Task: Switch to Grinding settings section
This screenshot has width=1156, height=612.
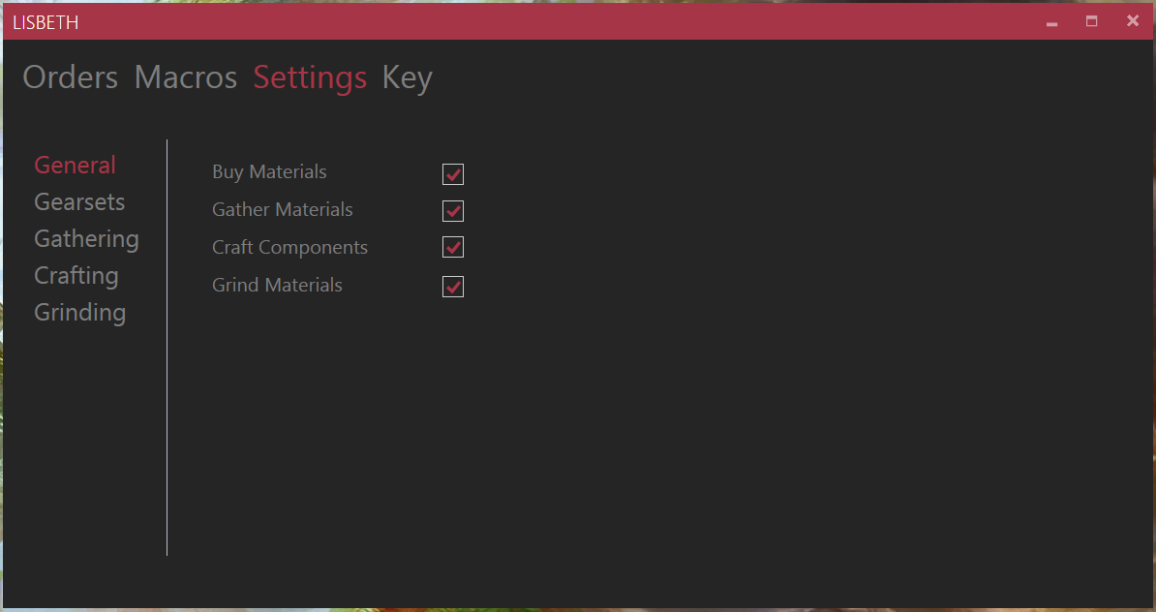Action: point(79,313)
